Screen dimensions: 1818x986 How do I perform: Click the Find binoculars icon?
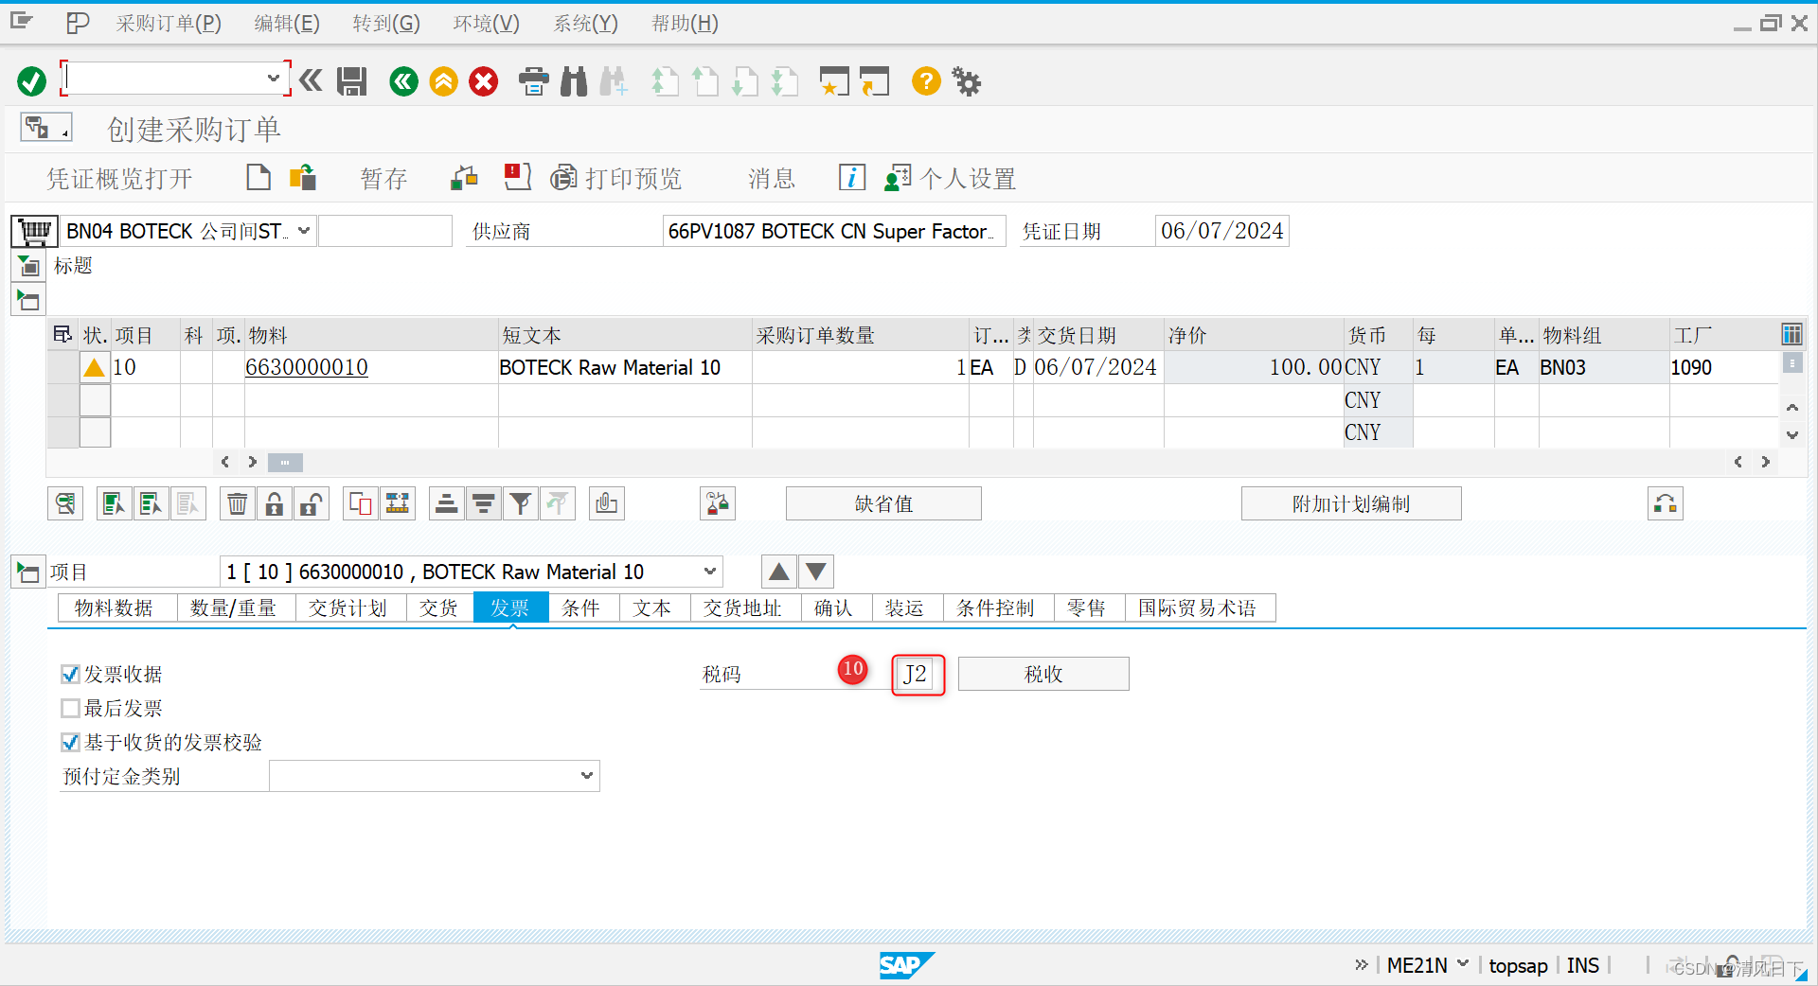pyautogui.click(x=574, y=81)
